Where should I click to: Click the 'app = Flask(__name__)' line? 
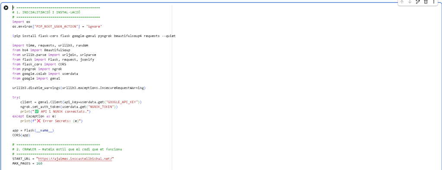pyautogui.click(x=33, y=130)
